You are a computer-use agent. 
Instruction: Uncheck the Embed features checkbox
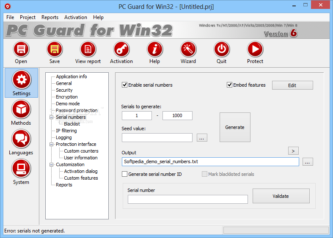pyautogui.click(x=229, y=85)
